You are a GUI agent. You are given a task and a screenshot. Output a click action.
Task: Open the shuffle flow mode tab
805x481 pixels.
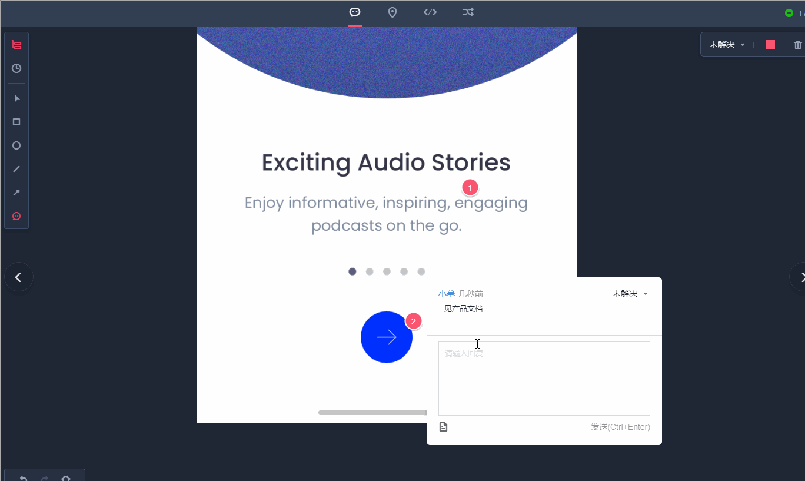468,12
